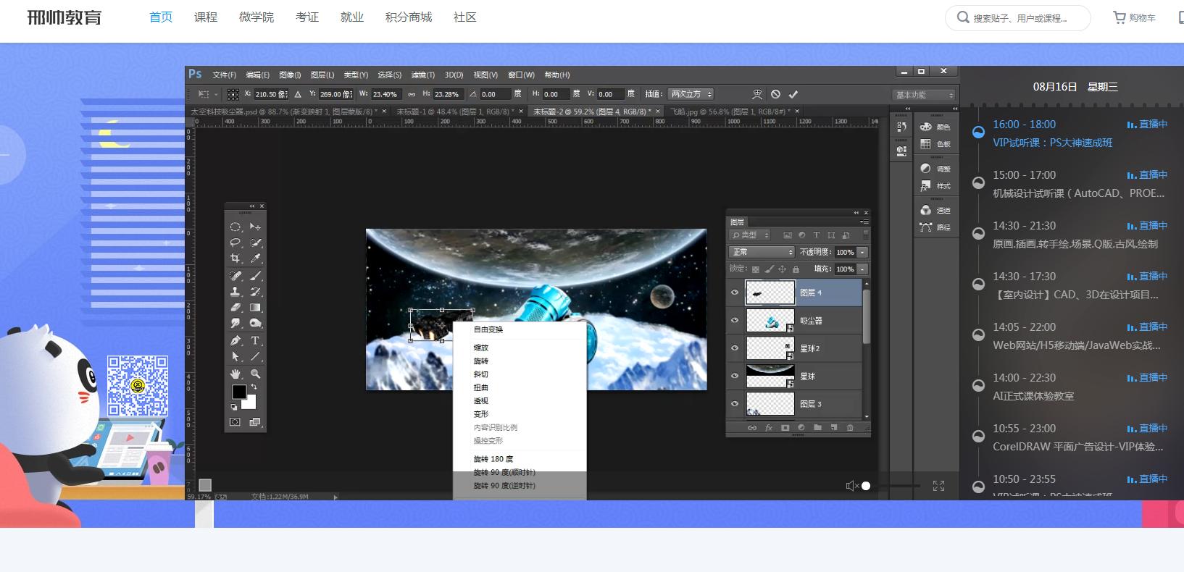Click the delete layer trash icon
Screen dimensions: 1184x572
pyautogui.click(x=850, y=428)
